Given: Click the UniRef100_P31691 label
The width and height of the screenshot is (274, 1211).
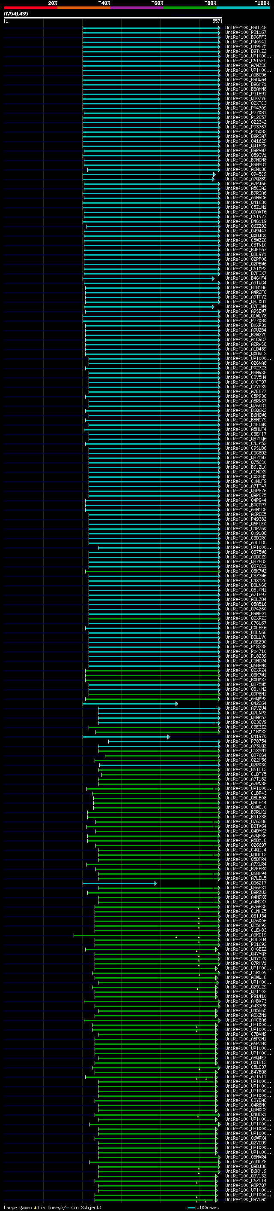Looking at the screenshot, I should click(x=246, y=94).
